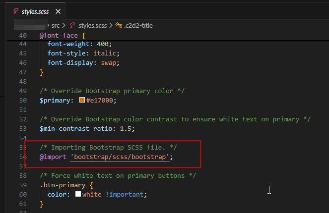The width and height of the screenshot is (329, 213).
Task: Open the src breadcrumb folder
Action: [57, 24]
